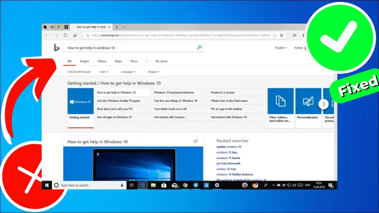The height and width of the screenshot is (213, 379).
Task: Go to the browser home page
Action: click(75, 35)
